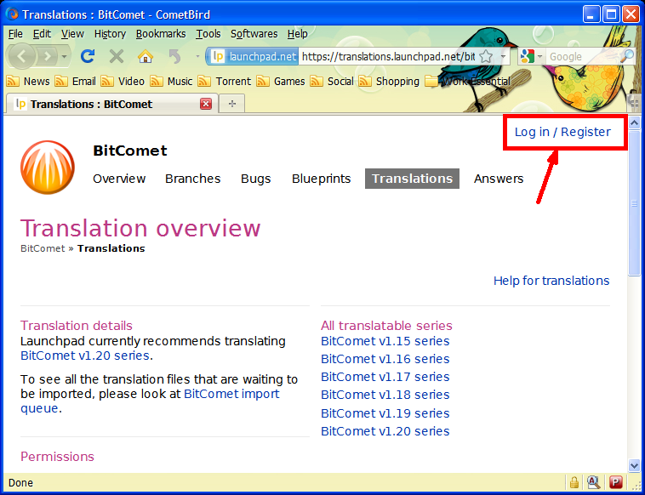Click the red P icon in status bar
This screenshot has width=645, height=495.
614,482
